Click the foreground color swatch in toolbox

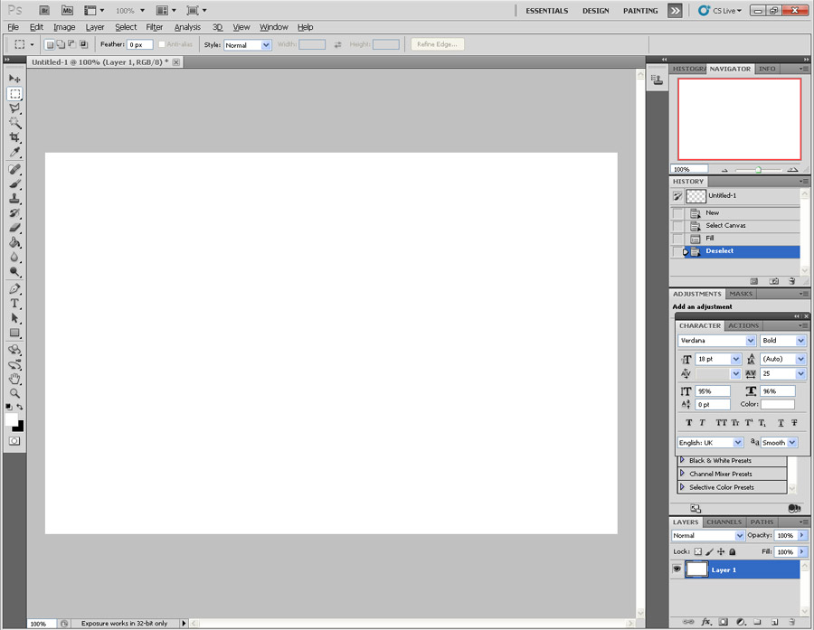(11, 419)
